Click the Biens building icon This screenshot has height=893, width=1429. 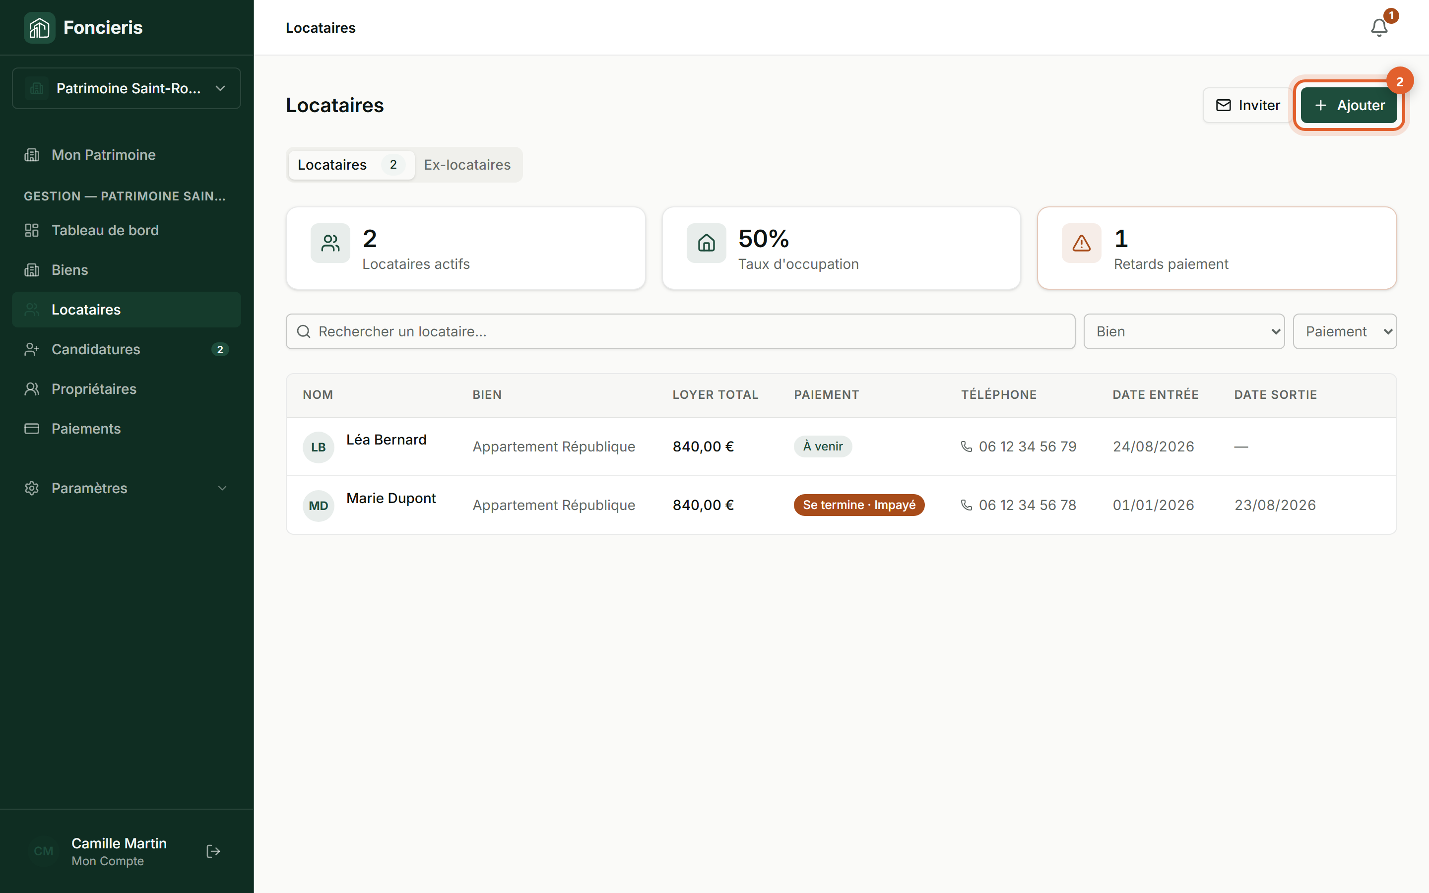click(32, 270)
